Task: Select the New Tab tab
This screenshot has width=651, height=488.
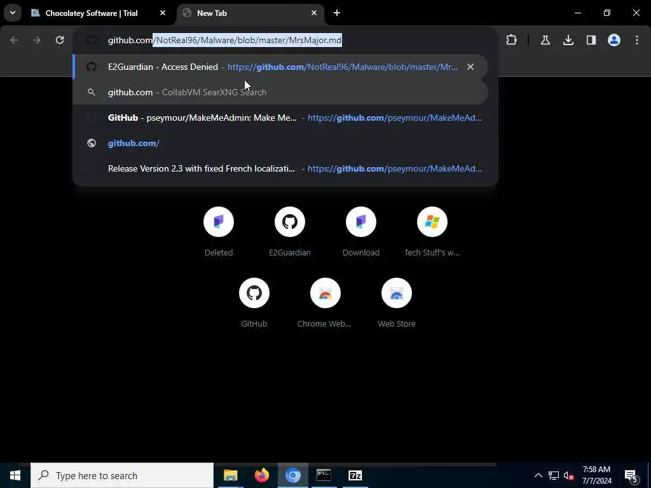Action: (x=250, y=13)
